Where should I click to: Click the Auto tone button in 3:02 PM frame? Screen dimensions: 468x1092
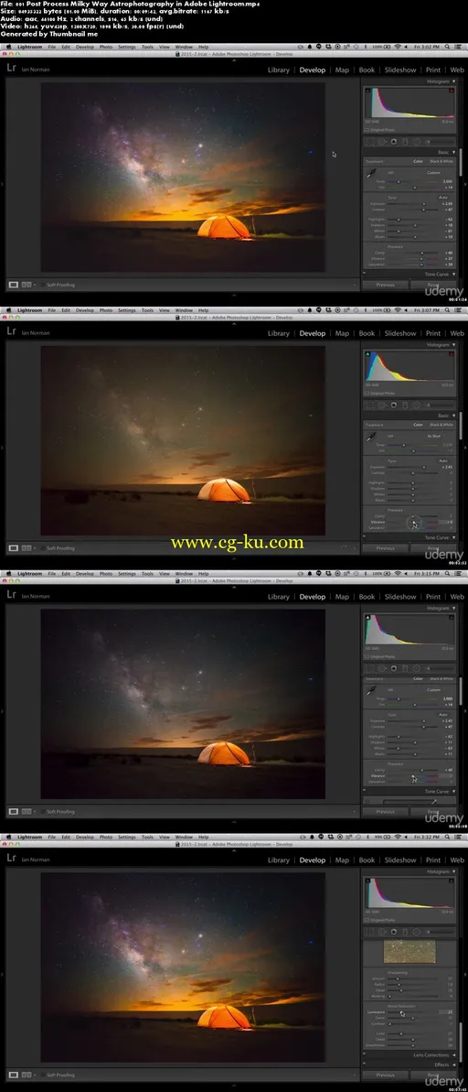click(443, 197)
